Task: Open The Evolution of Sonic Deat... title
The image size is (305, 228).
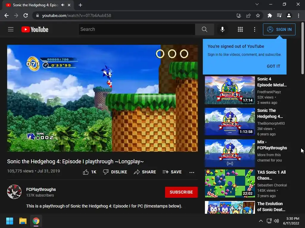Action: coord(271,207)
